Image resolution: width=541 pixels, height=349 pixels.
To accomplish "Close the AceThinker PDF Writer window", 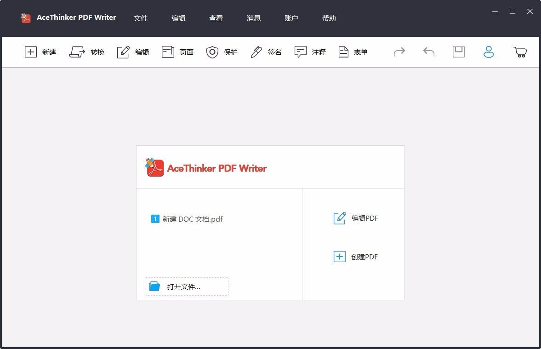I will tap(530, 11).
